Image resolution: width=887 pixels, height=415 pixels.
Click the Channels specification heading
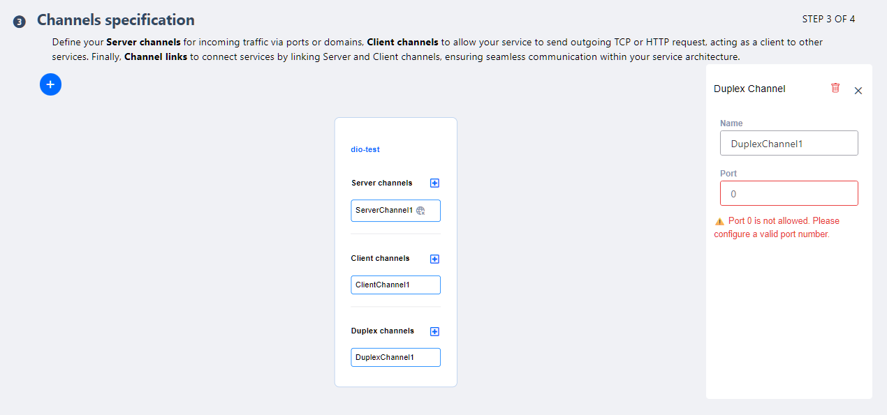(x=116, y=20)
